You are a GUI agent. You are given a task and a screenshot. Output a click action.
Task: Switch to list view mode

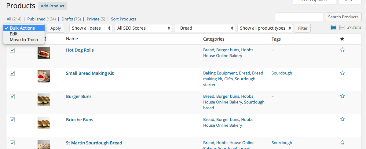pyautogui.click(x=334, y=28)
